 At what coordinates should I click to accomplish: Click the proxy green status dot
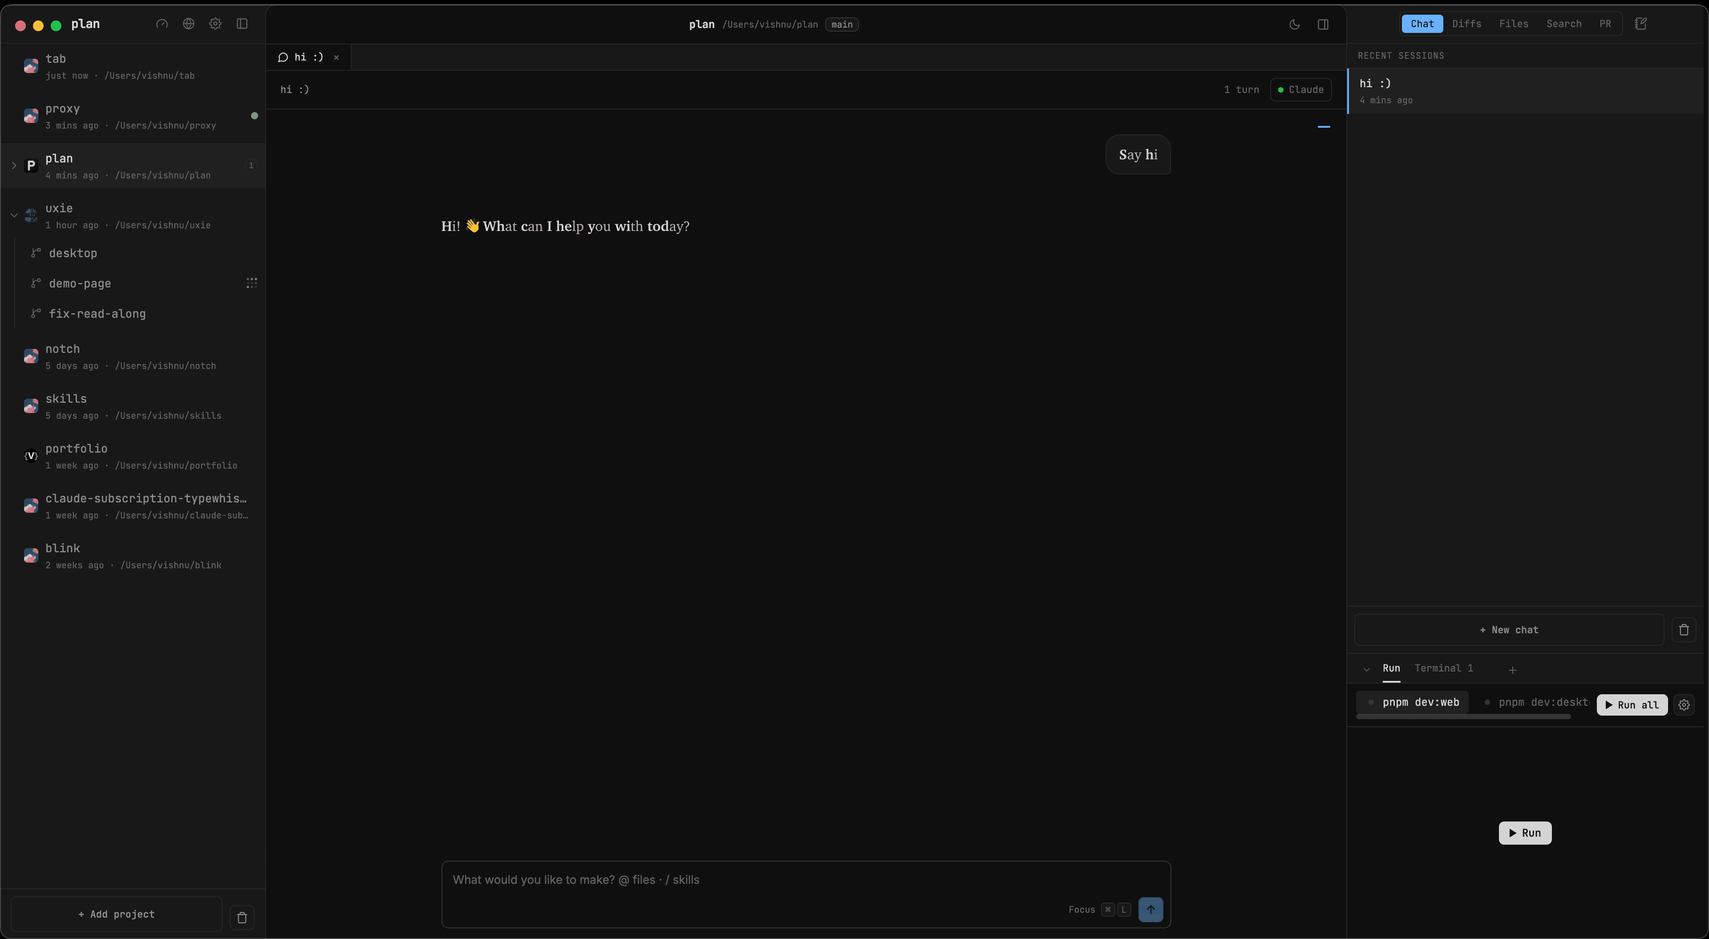click(x=254, y=116)
